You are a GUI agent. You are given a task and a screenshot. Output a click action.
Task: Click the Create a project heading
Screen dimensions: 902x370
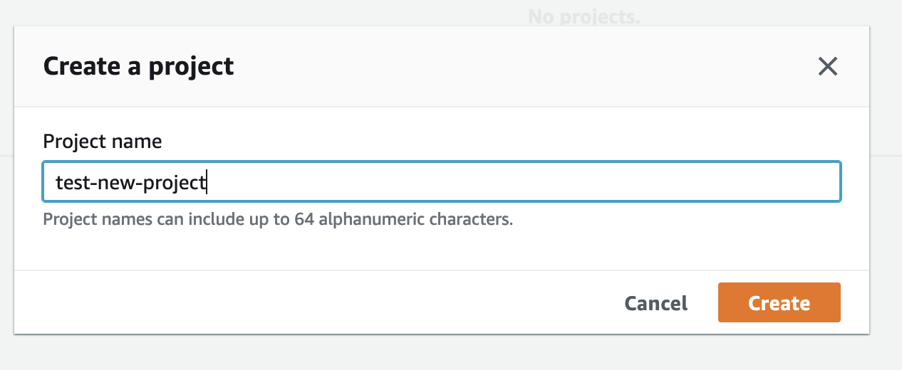pos(139,66)
